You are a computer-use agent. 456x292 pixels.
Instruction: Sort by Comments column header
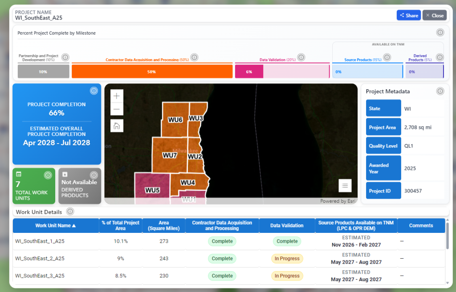pos(421,225)
